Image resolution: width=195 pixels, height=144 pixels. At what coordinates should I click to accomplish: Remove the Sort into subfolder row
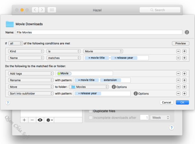tap(178, 93)
